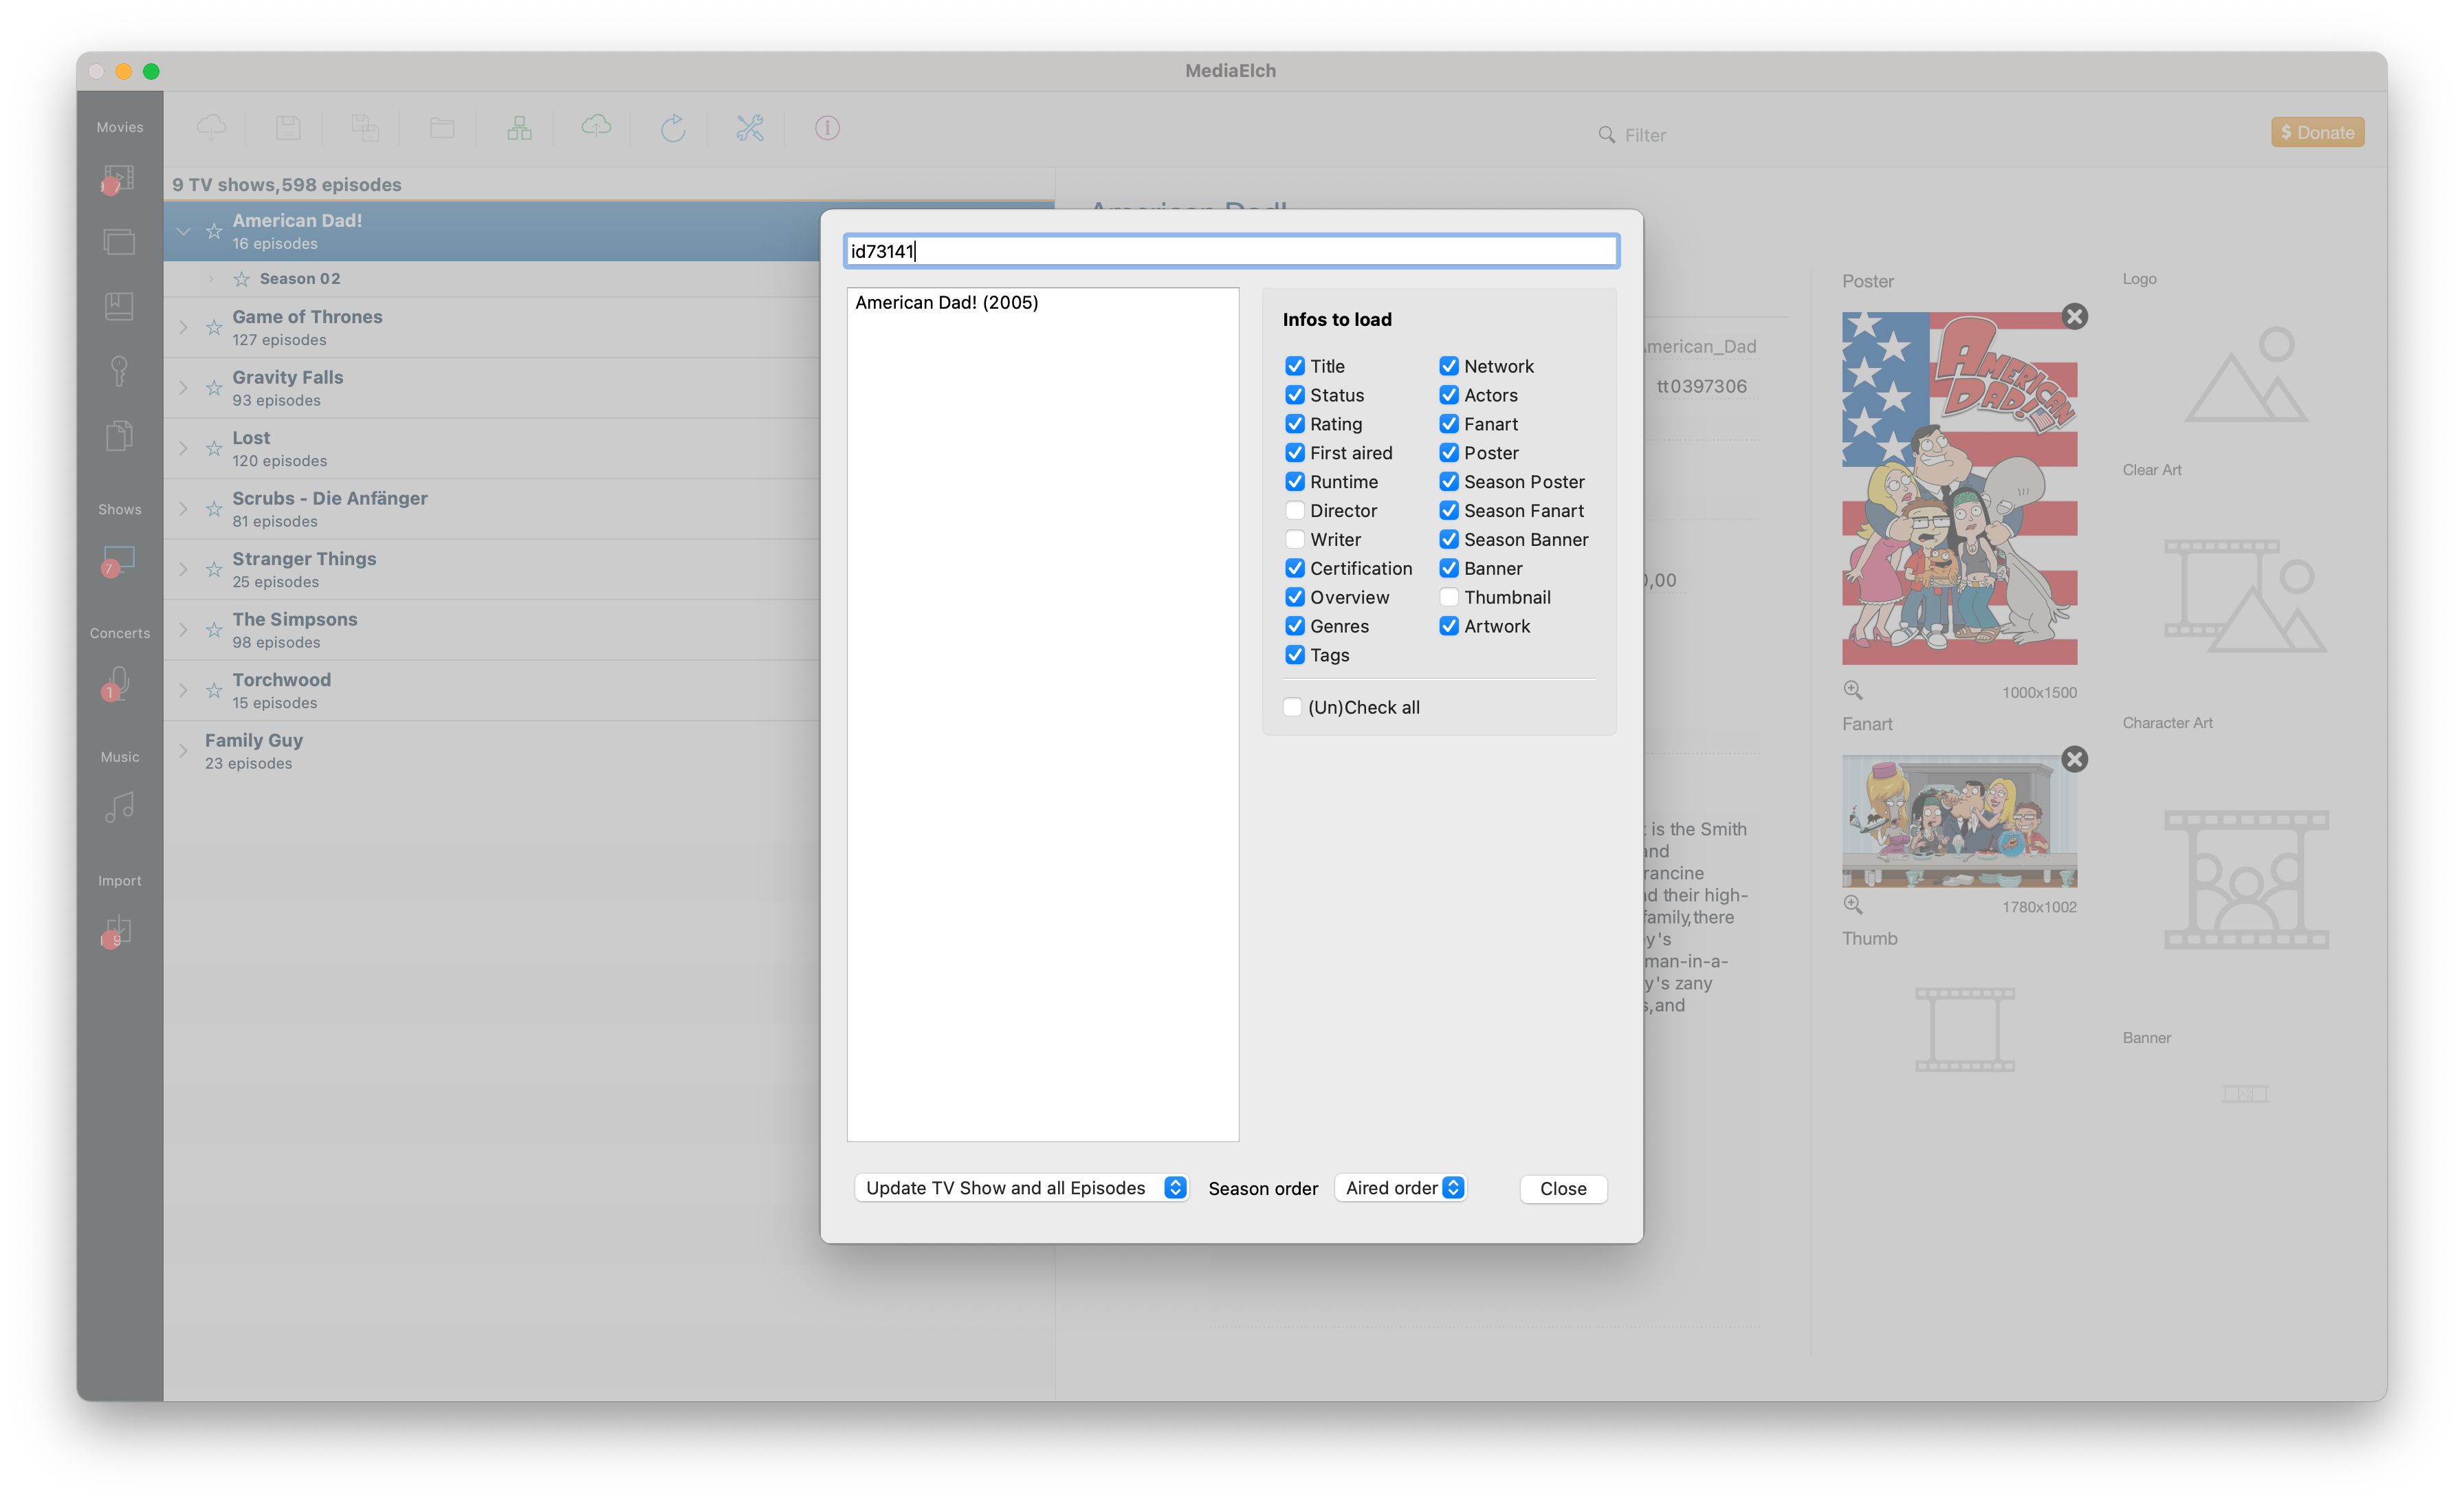
Task: Click the green renamer tree toolbar icon
Action: 519,127
